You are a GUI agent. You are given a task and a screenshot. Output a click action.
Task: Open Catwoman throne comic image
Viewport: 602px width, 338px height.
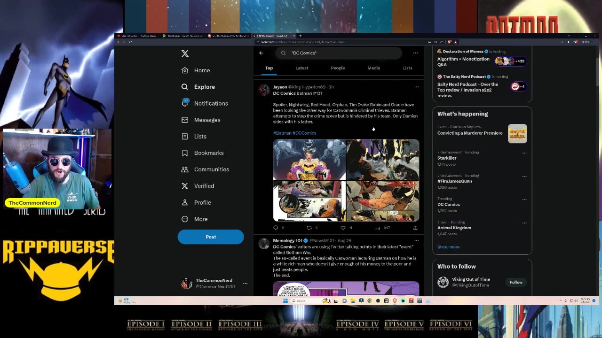[309, 160]
